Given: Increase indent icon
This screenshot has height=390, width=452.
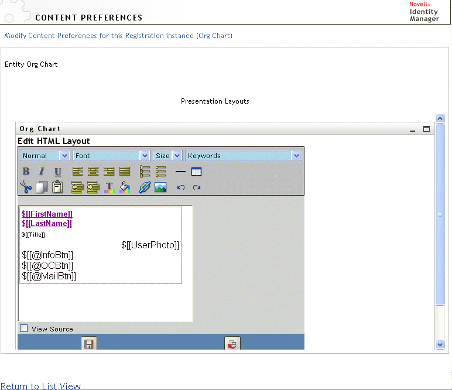Looking at the screenshot, I should pyautogui.click(x=93, y=187).
